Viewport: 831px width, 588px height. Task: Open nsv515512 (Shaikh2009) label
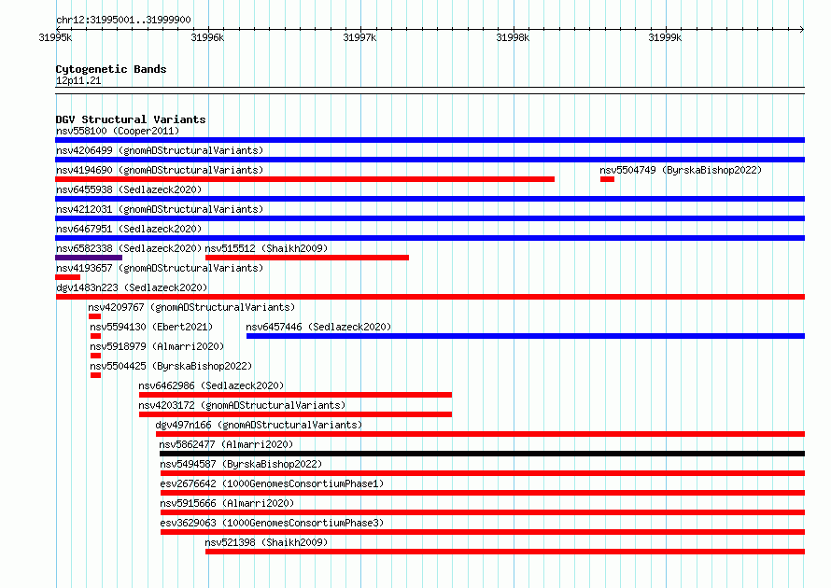[x=266, y=248]
